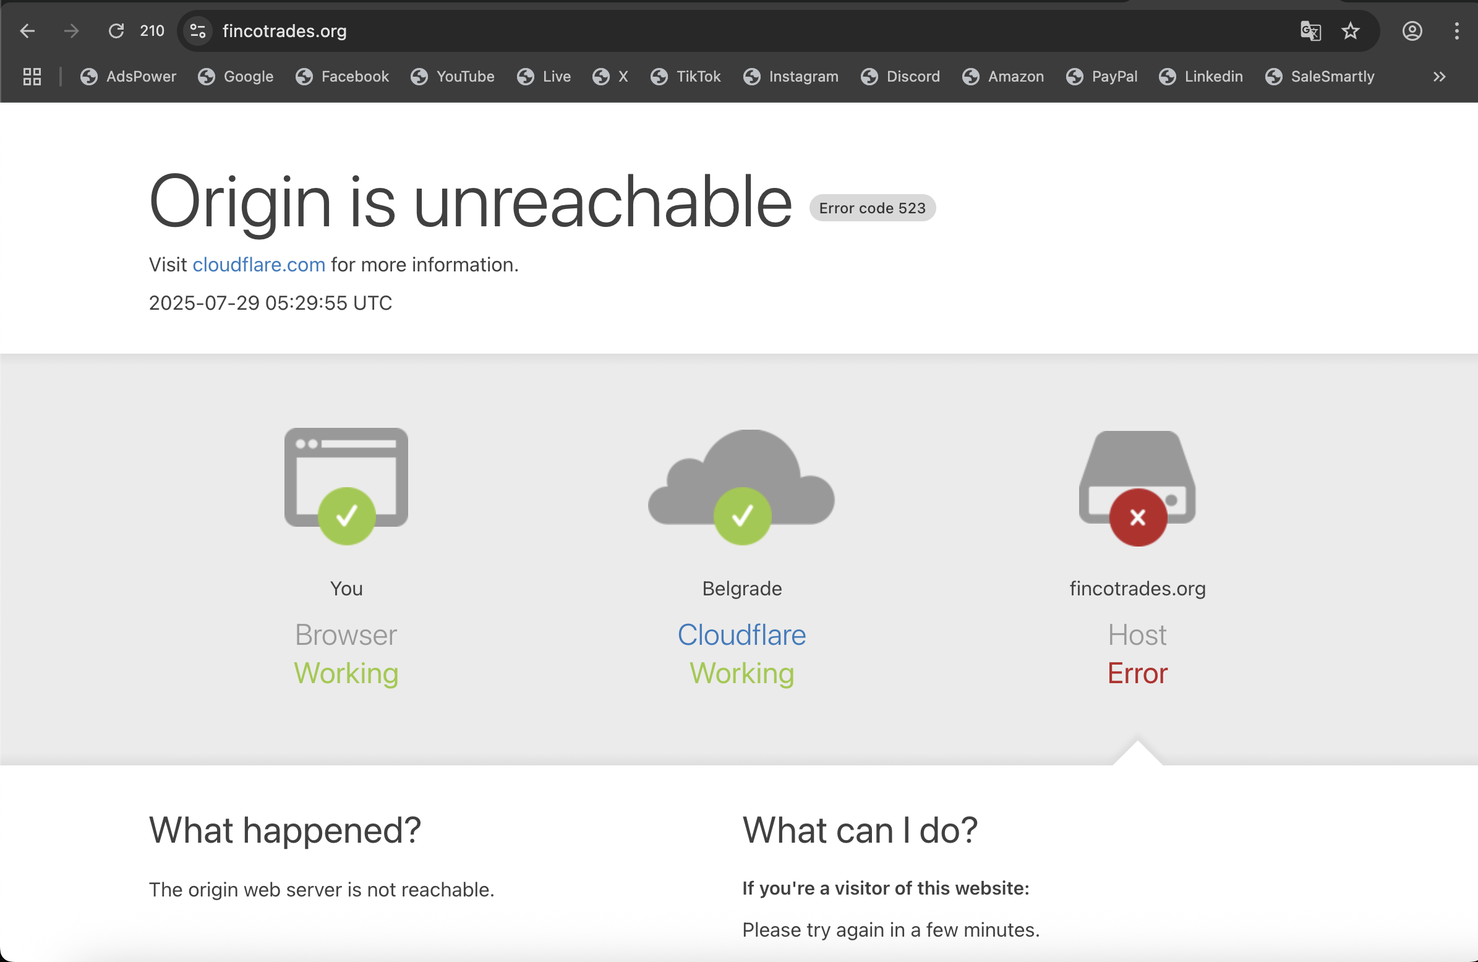
Task: Open the Discord bookmark
Action: click(900, 77)
